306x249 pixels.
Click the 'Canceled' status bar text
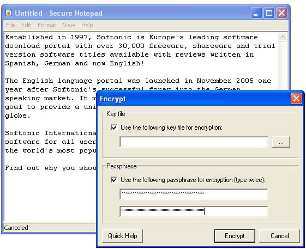coord(16,228)
